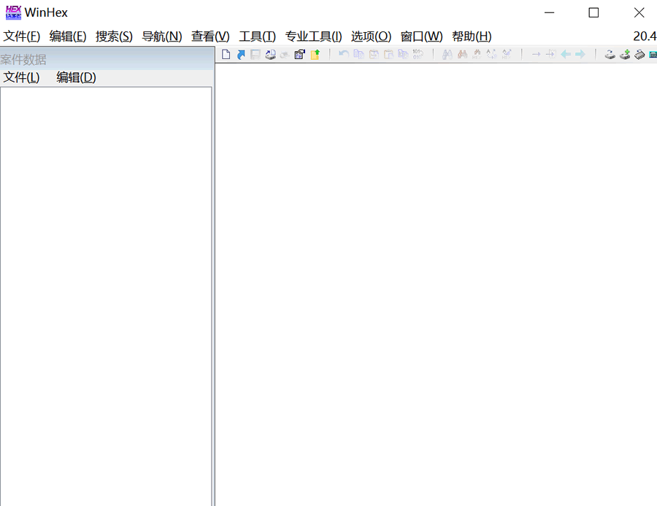Open the 文件(F) menu in menu bar

(21, 36)
